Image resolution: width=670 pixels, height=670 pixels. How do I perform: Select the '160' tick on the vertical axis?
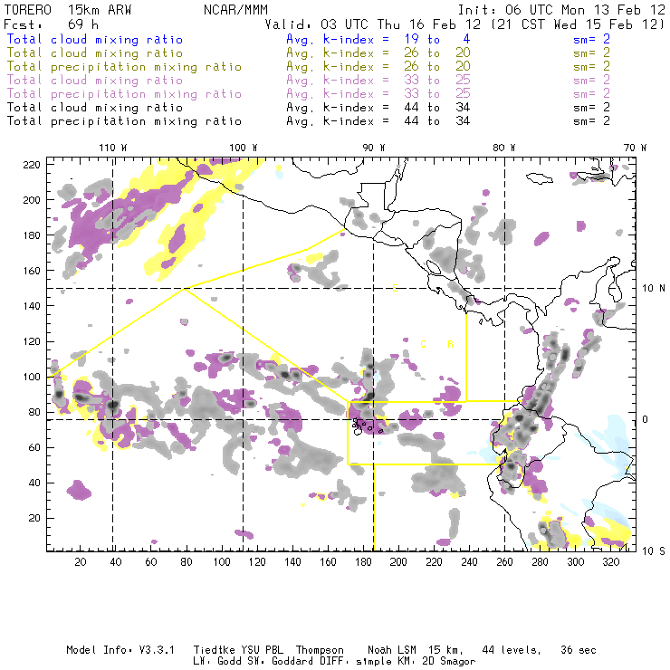tap(32, 271)
